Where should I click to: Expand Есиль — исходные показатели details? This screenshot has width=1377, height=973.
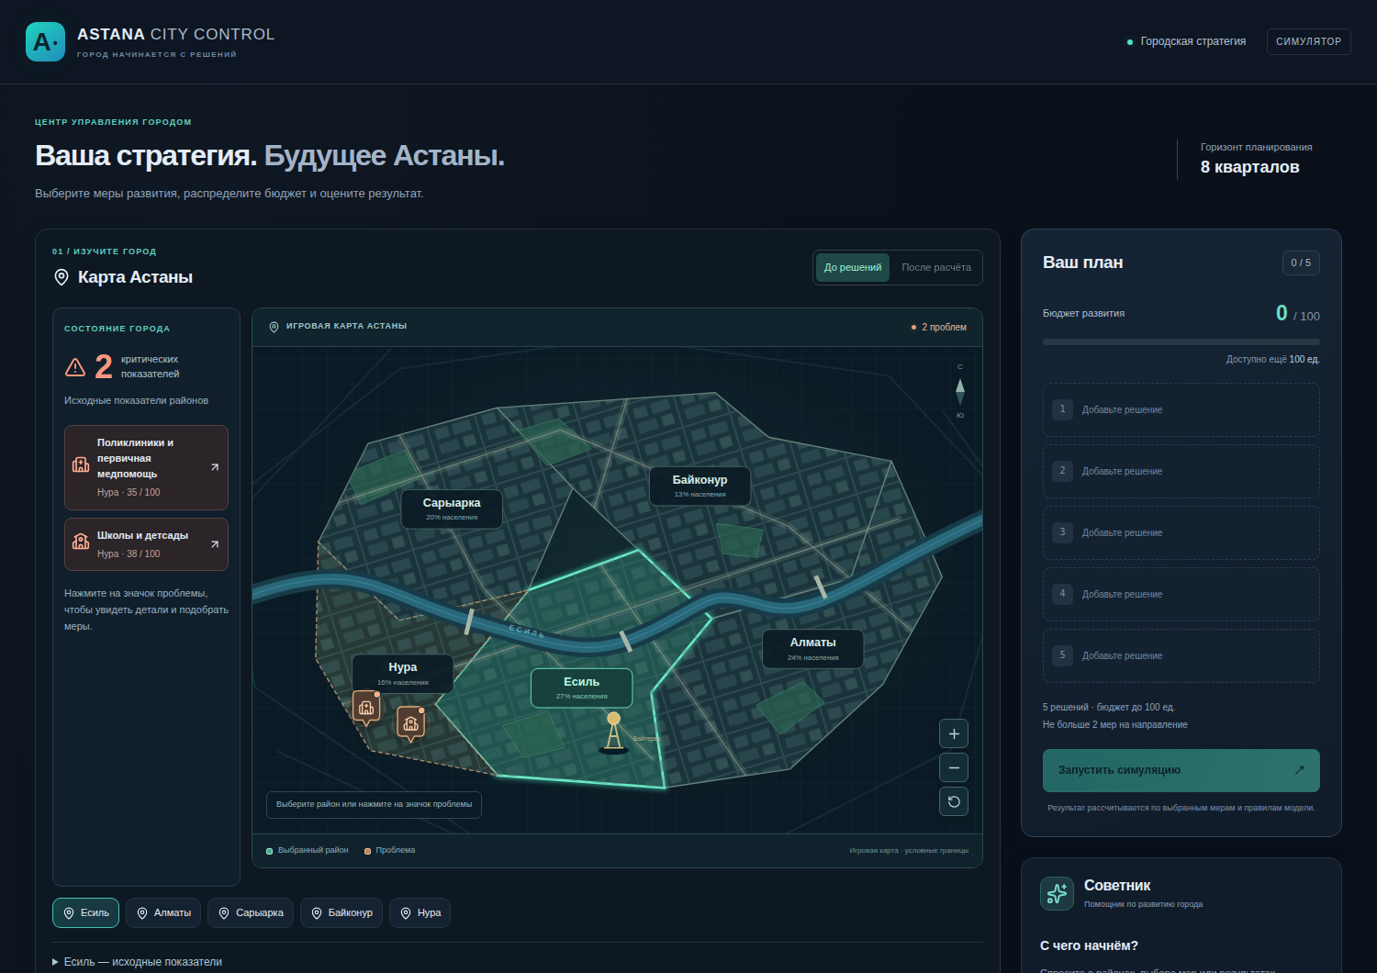click(x=138, y=962)
